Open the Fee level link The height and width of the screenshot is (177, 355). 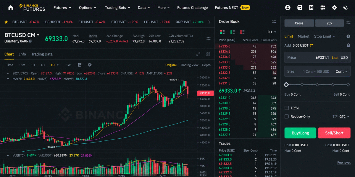pyautogui.click(x=344, y=163)
